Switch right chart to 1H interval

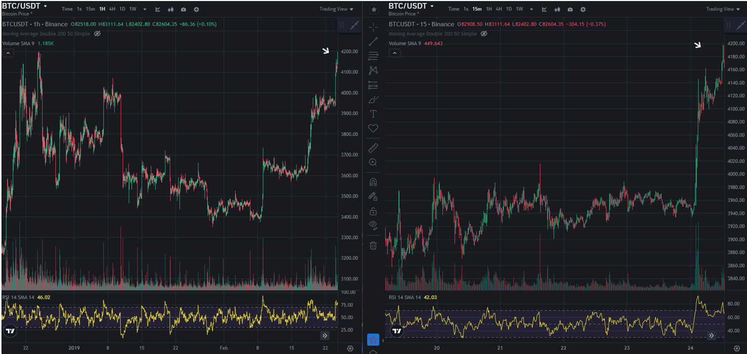click(489, 9)
